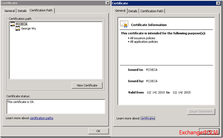Click the expiry date 12/14/2015
This screenshot has width=223, height=138.
[182, 92]
